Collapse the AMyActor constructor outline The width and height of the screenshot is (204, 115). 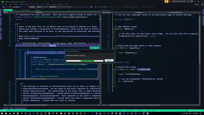tap(114, 29)
